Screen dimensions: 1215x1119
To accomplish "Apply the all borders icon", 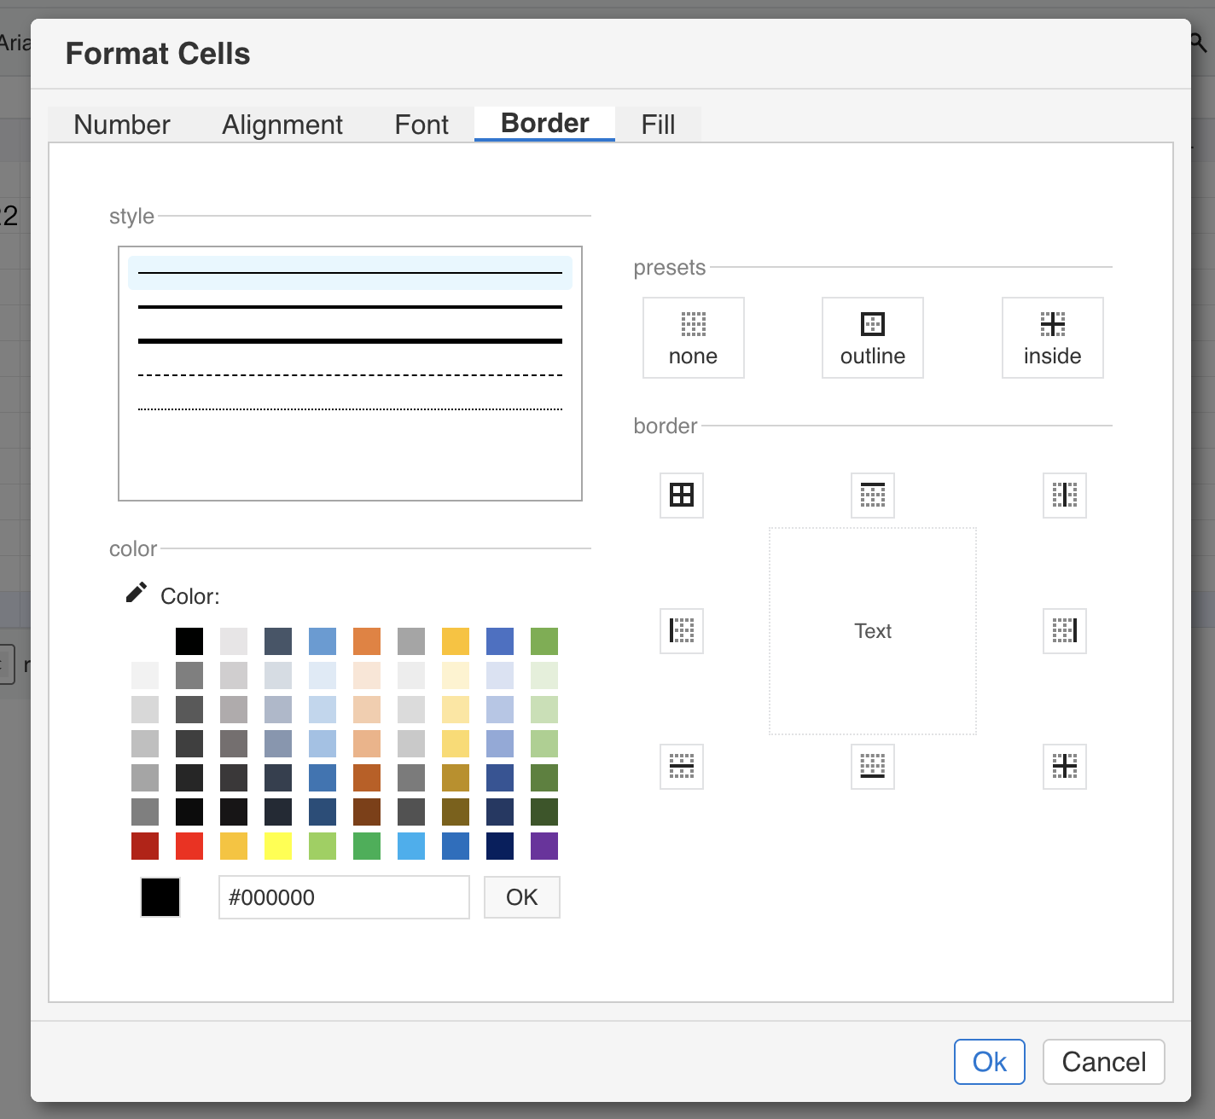I will [681, 495].
